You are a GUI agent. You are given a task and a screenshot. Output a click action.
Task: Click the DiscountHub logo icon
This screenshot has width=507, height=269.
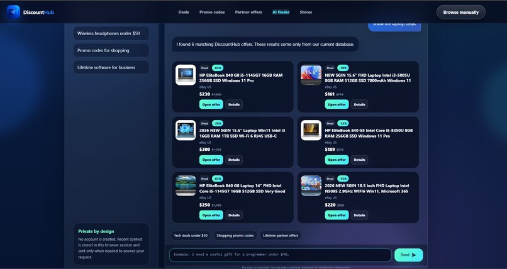coord(13,12)
